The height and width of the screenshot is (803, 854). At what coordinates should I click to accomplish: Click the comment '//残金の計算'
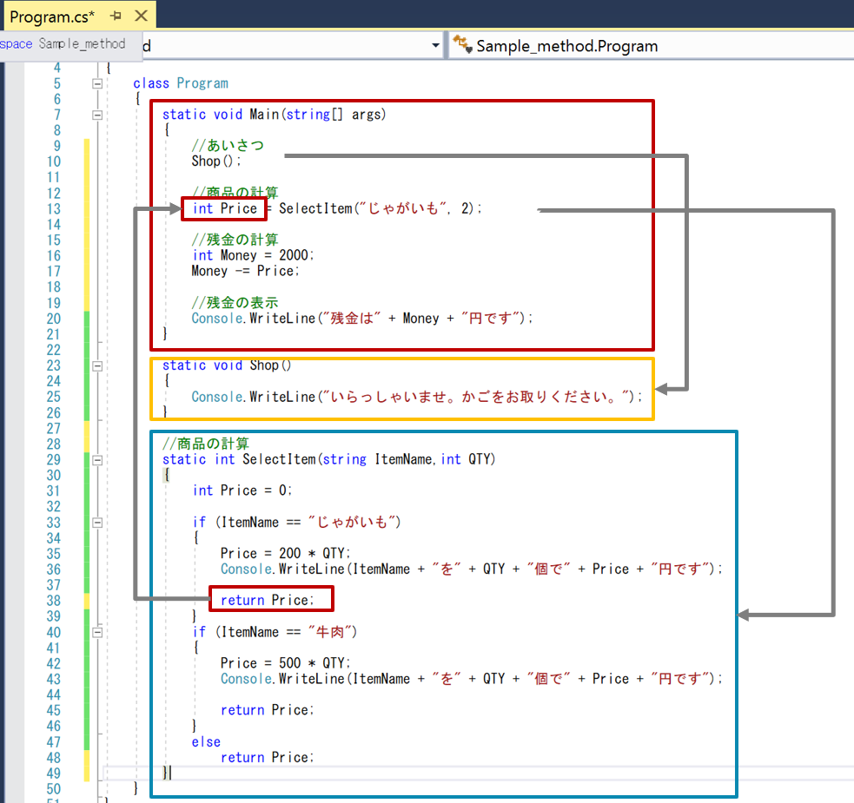[235, 240]
